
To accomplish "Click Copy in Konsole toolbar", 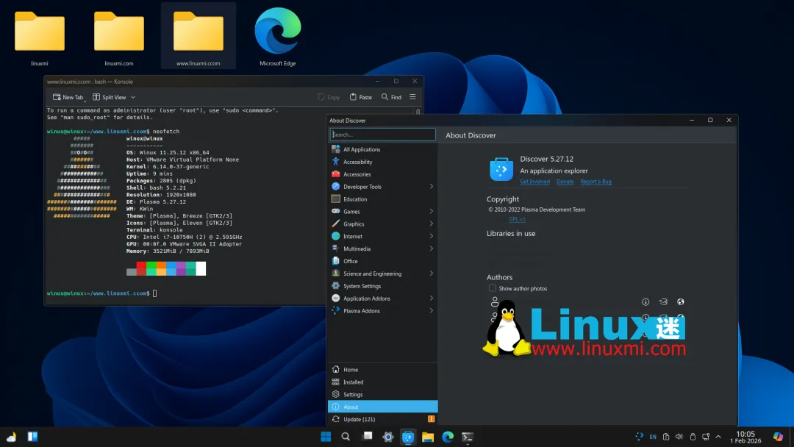I will (x=329, y=97).
